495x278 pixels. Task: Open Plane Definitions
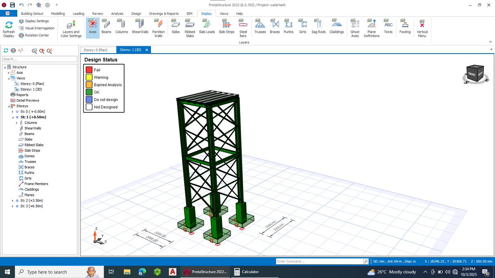(371, 28)
